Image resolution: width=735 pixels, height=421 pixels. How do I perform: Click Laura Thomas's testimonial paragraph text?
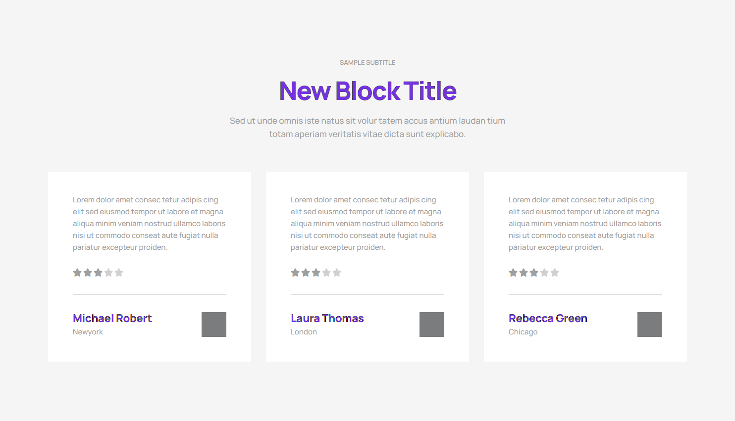[x=367, y=224]
